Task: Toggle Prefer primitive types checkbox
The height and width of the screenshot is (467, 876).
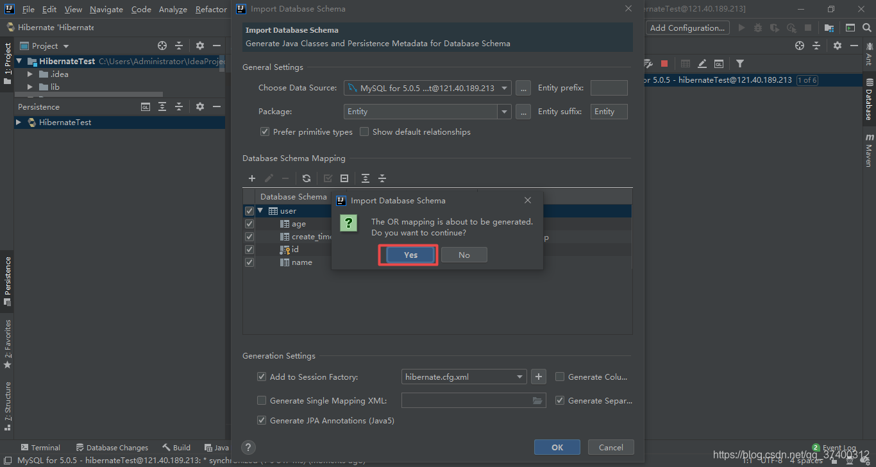Action: 264,132
